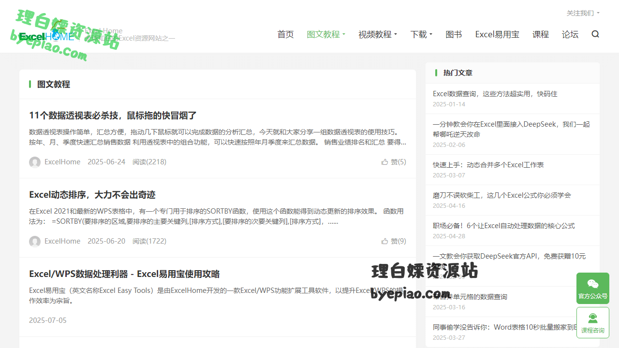Screen dimensions: 619x348
Task: Open the 官方公众号 WeChat floating button
Action: [593, 289]
